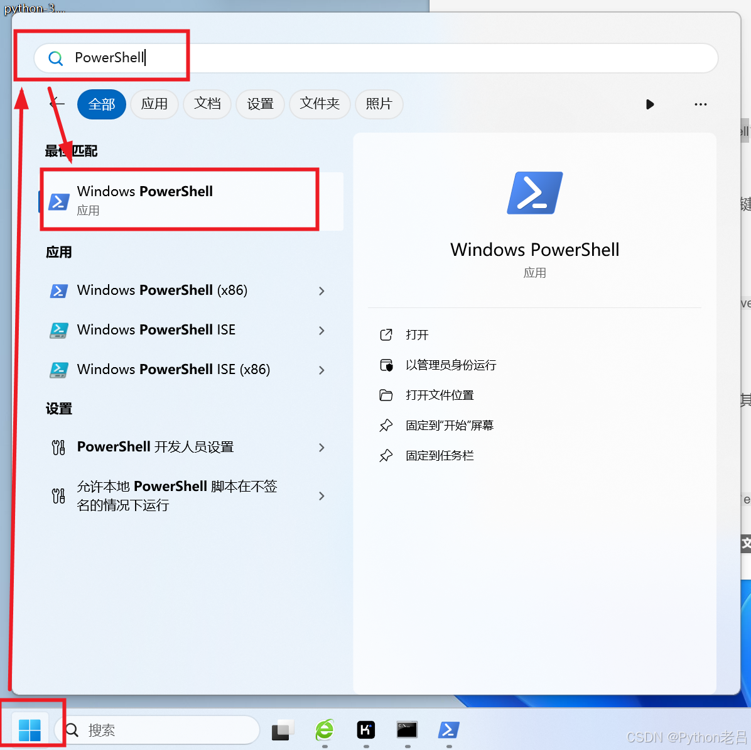Click the Windows PowerShell title in detail pane
This screenshot has width=751, height=750.
[534, 250]
